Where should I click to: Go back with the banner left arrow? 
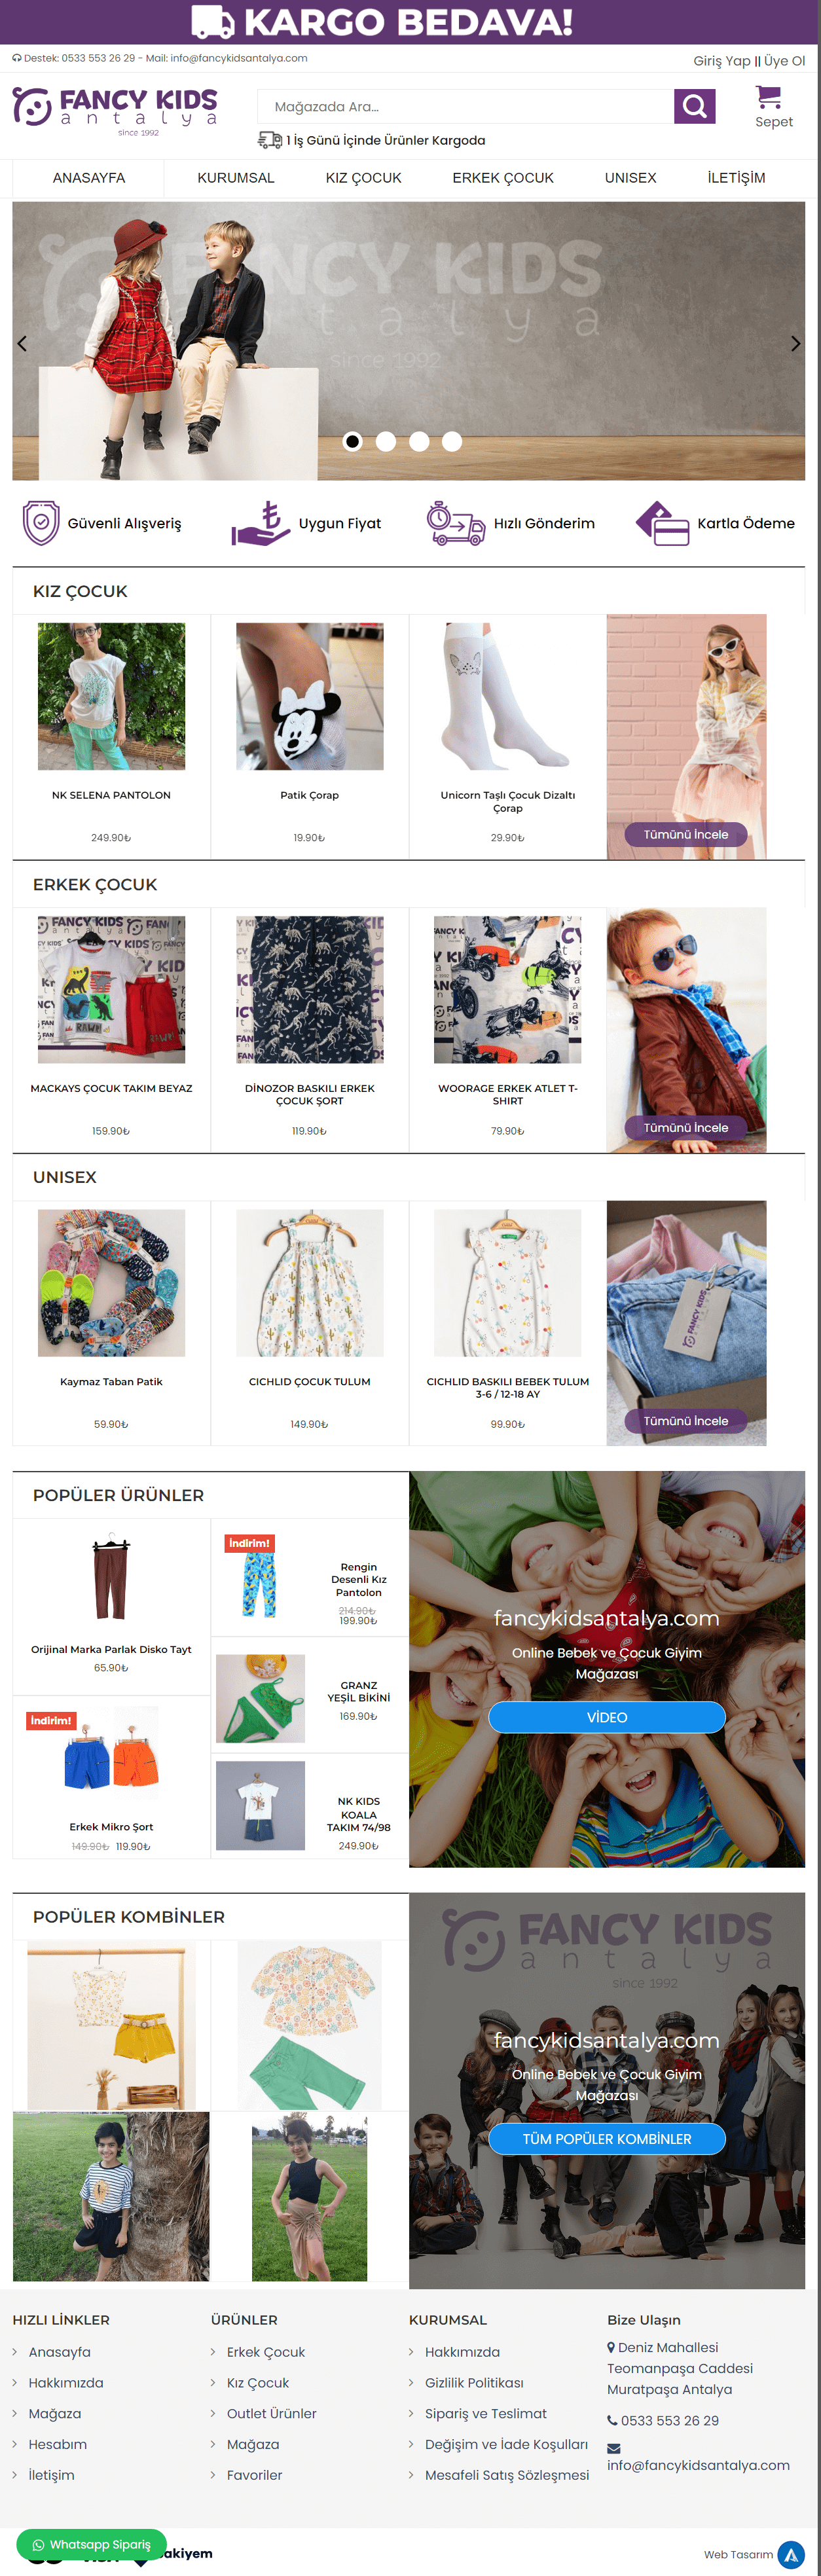[x=22, y=344]
